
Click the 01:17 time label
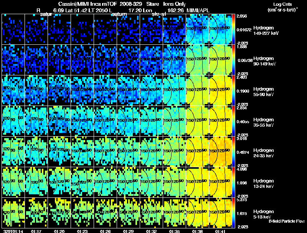pos(36,231)
